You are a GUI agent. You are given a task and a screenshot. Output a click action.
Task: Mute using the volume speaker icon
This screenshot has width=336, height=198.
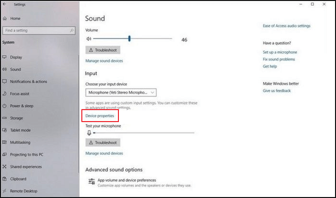pos(89,39)
